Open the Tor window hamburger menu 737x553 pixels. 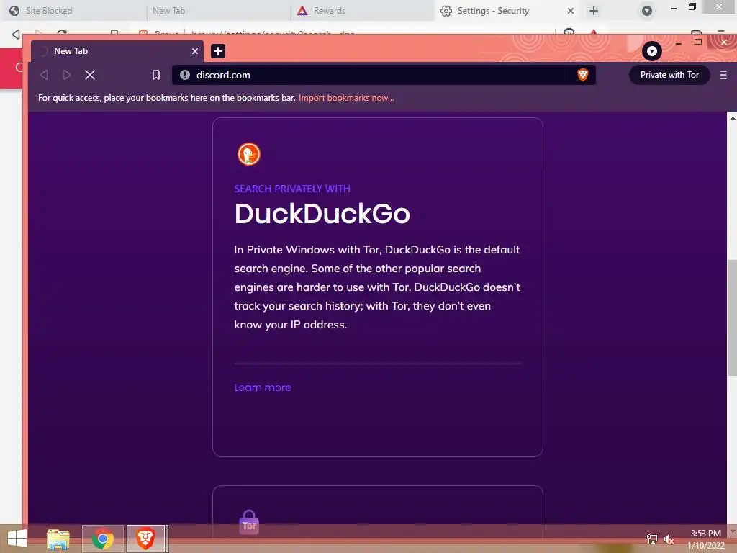click(723, 75)
